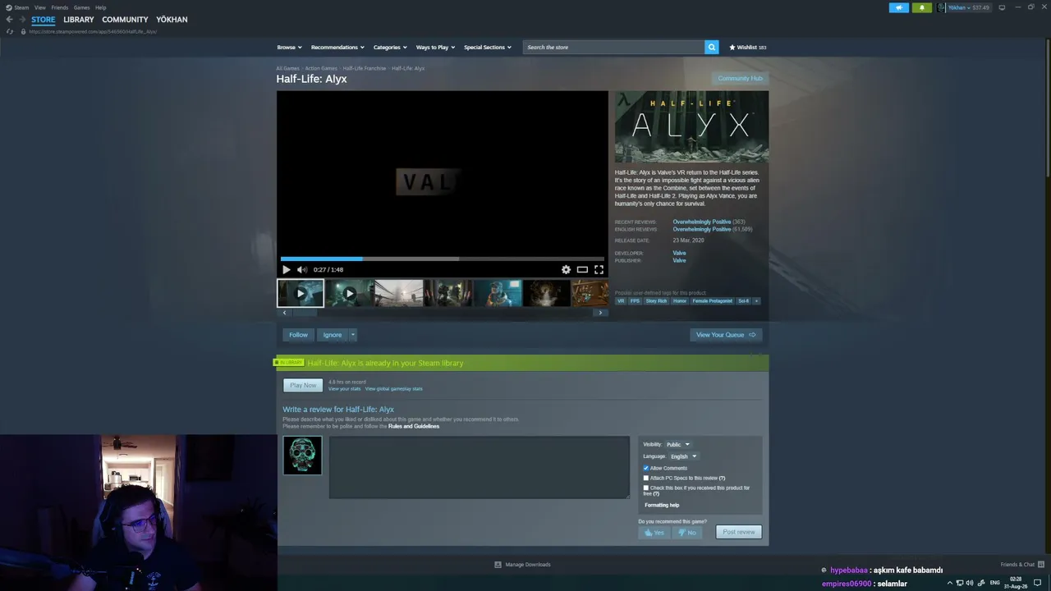The height and width of the screenshot is (591, 1051).
Task: Open the Help menu
Action: tap(100, 7)
